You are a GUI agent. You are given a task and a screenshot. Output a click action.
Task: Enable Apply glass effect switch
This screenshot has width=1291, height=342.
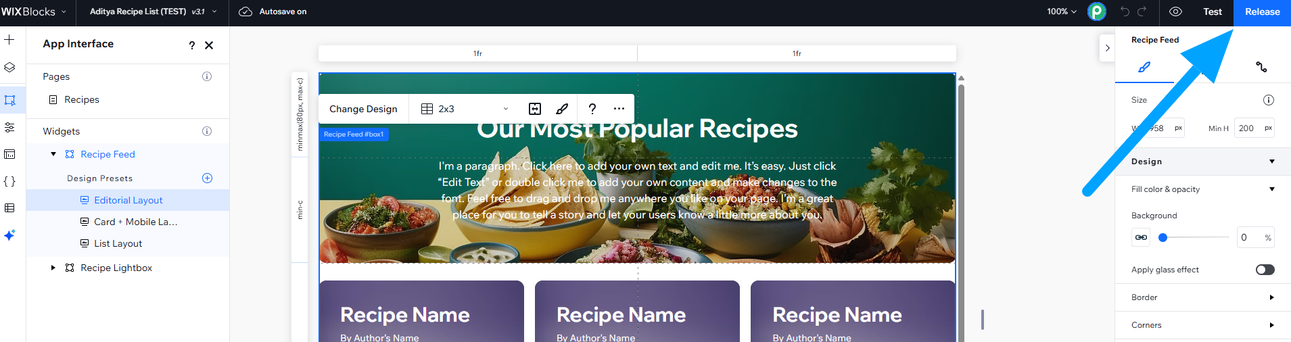1265,270
